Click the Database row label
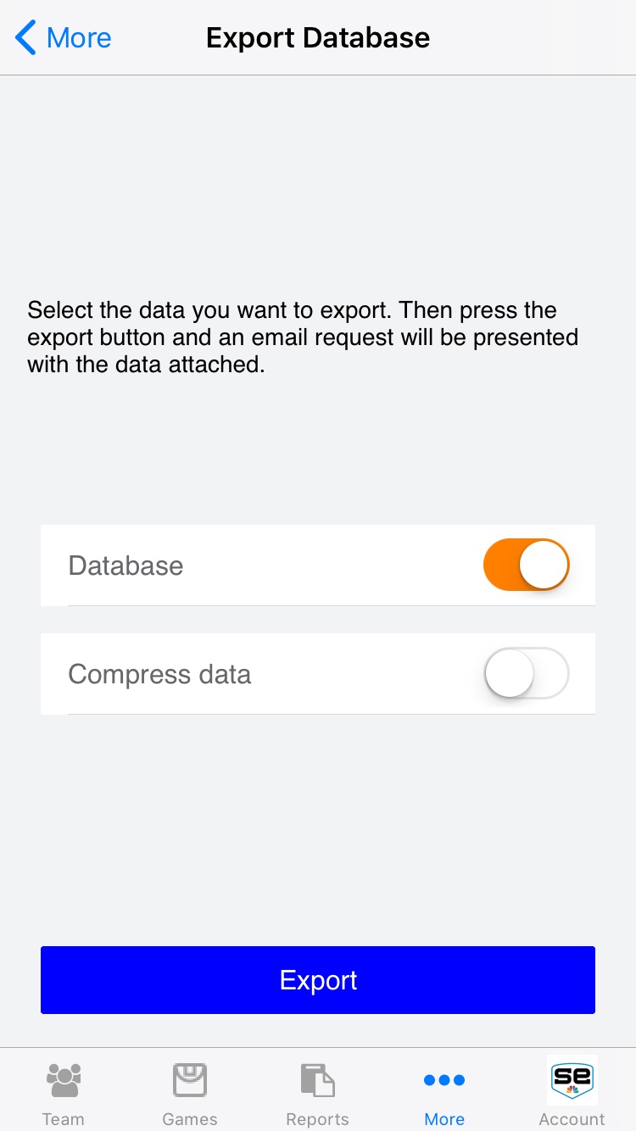 pyautogui.click(x=126, y=565)
